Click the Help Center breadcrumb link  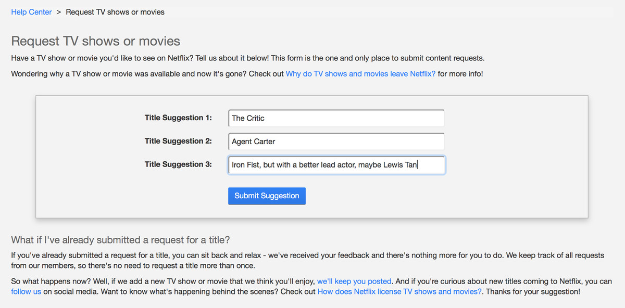click(31, 12)
